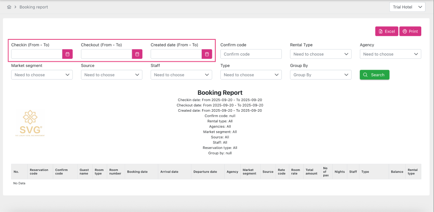
Task: Expand the Staff dropdown
Action: point(181,75)
